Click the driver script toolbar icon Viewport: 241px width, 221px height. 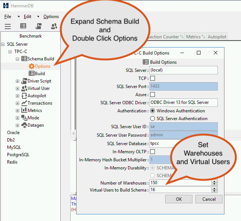click(39, 26)
